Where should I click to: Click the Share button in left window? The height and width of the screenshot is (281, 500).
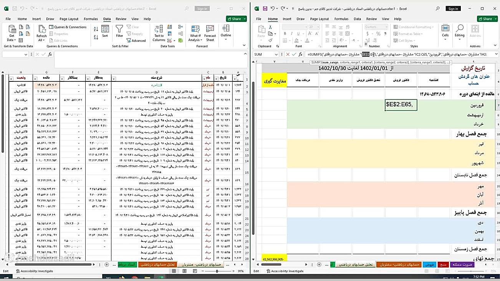point(236,19)
